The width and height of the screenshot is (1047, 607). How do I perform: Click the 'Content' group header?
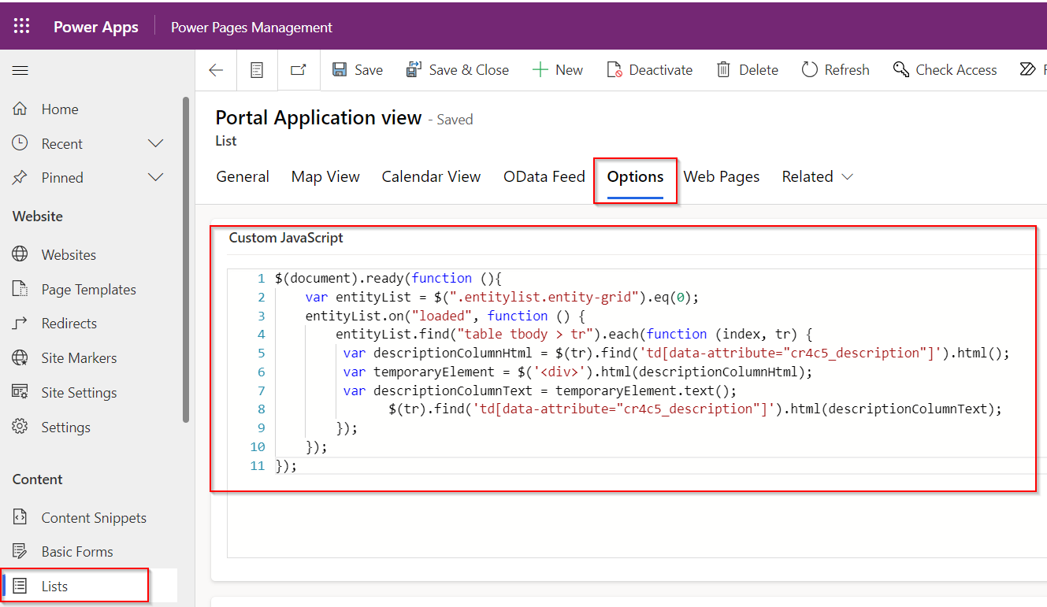point(37,479)
